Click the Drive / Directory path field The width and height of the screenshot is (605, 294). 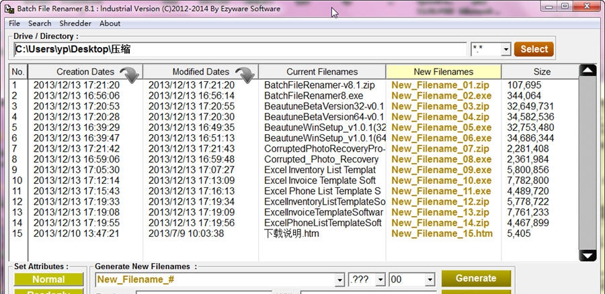click(x=240, y=49)
